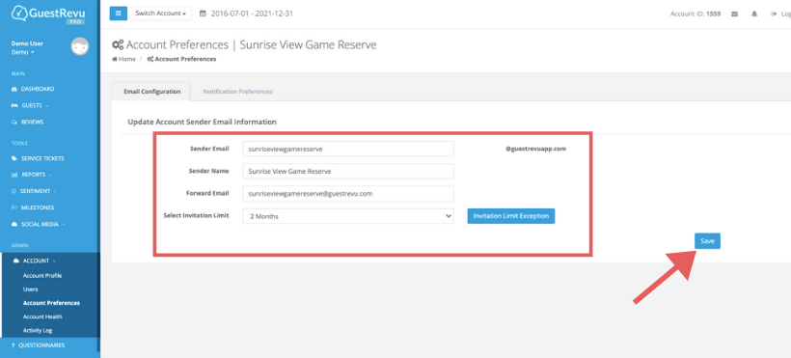Click the Dashboard gauge icon
Screen dimensions: 791x358
(14, 89)
